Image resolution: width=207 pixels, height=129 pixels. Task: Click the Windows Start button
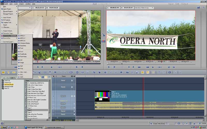(4, 127)
